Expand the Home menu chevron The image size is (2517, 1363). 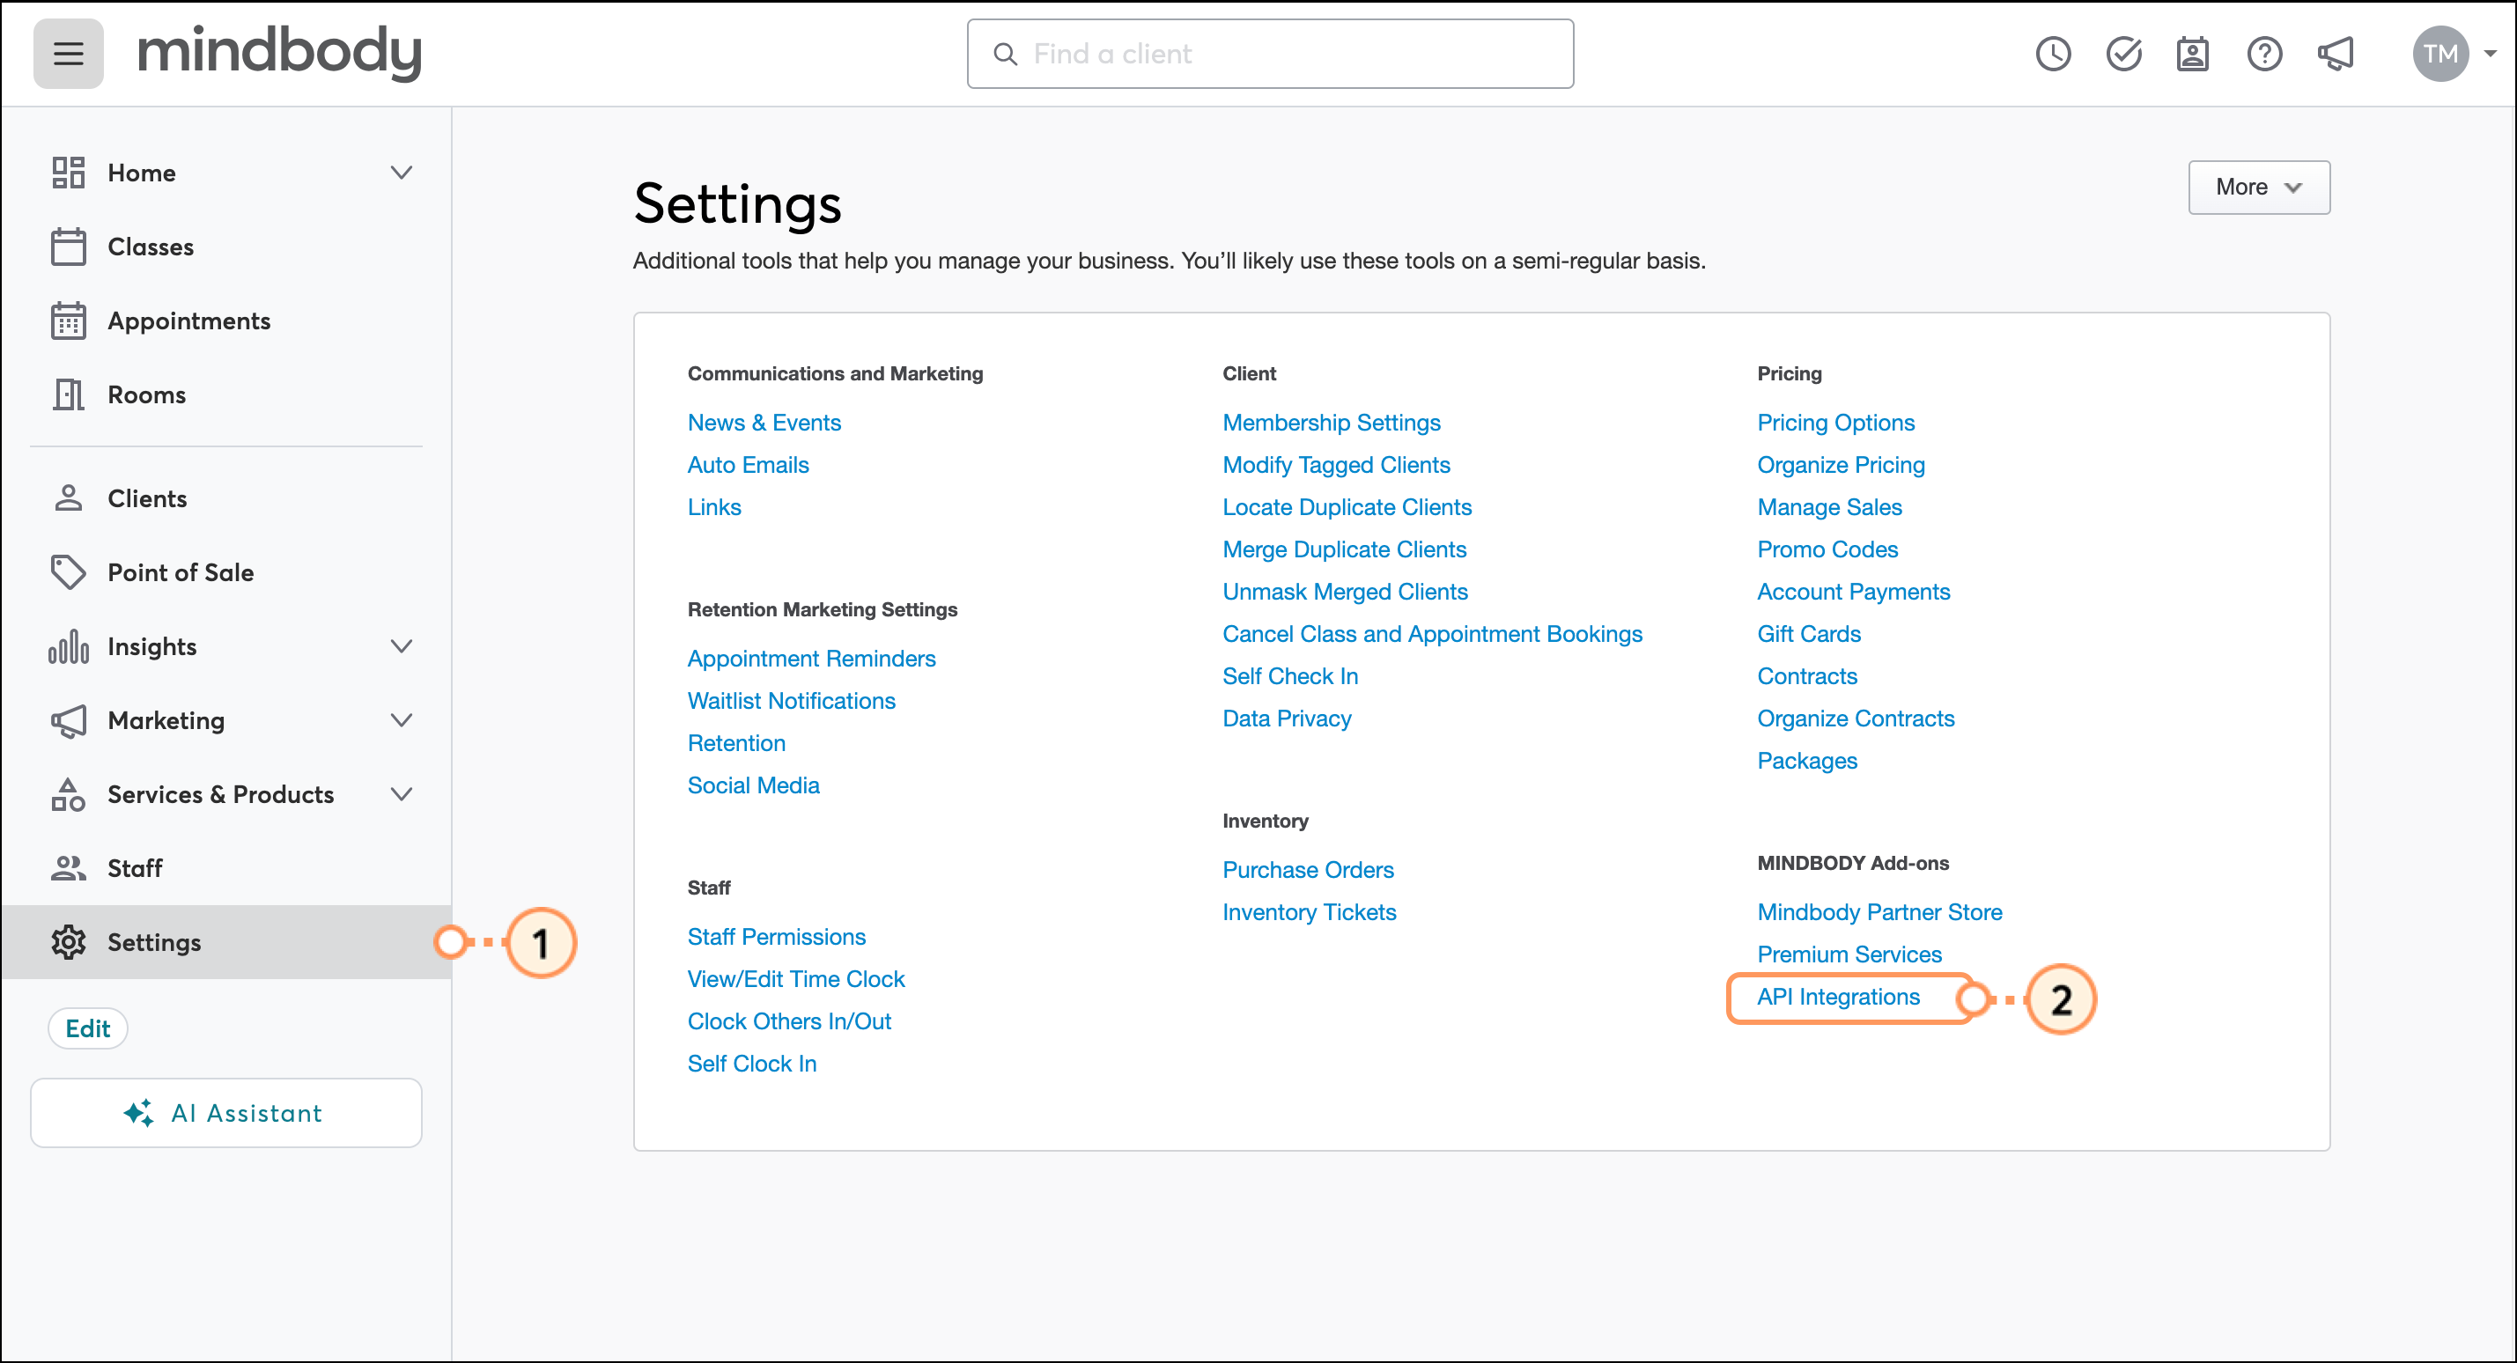pos(402,173)
